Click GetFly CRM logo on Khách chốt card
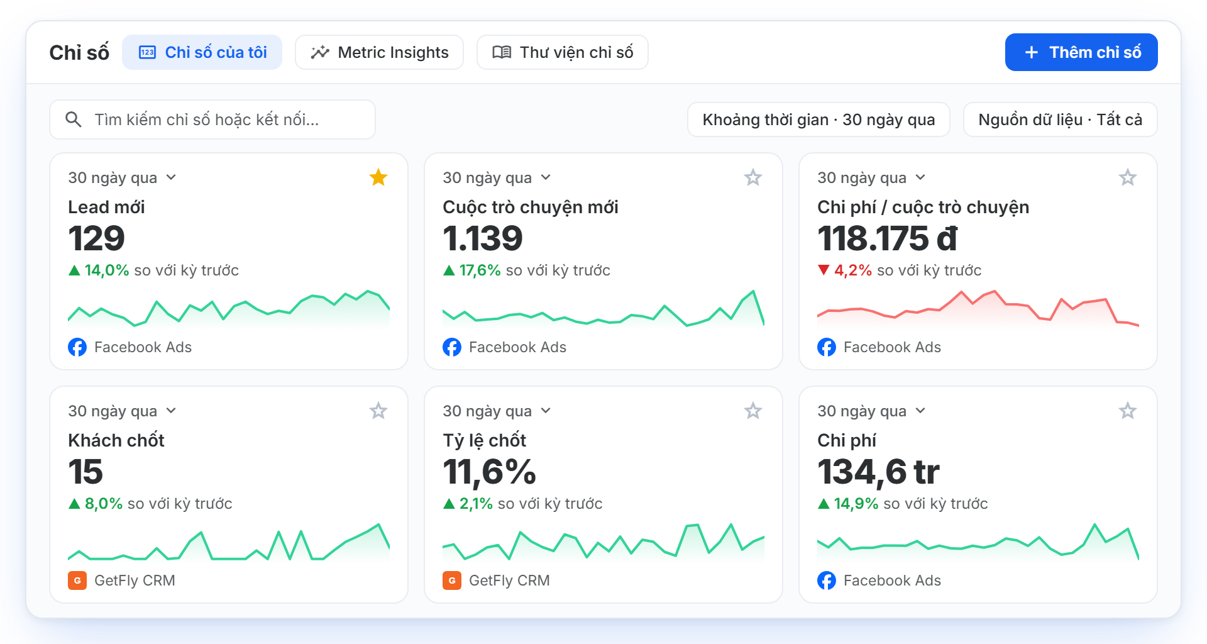Screen dimensions: 1207x644 77,580
